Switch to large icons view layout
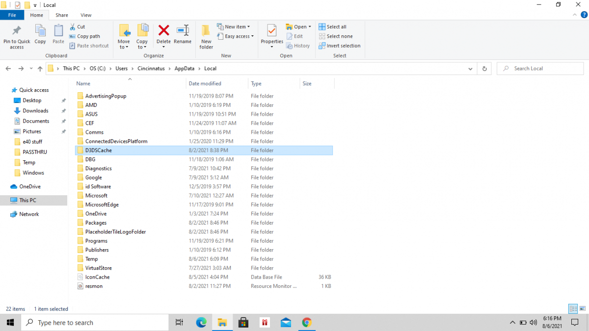The height and width of the screenshot is (331, 589). click(582, 309)
